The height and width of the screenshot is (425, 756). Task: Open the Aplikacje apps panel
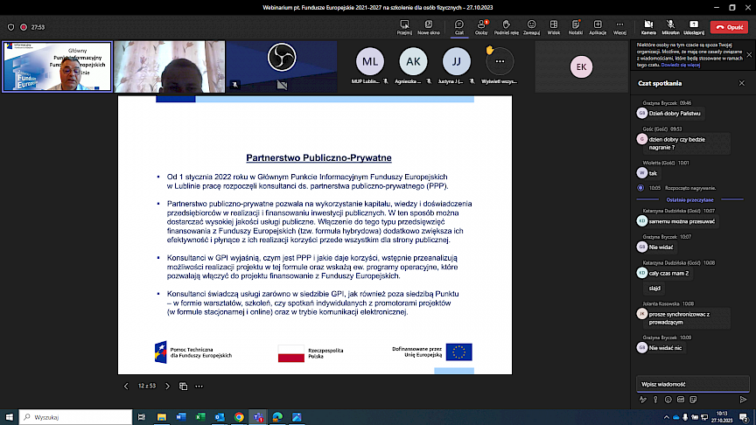pos(598,27)
